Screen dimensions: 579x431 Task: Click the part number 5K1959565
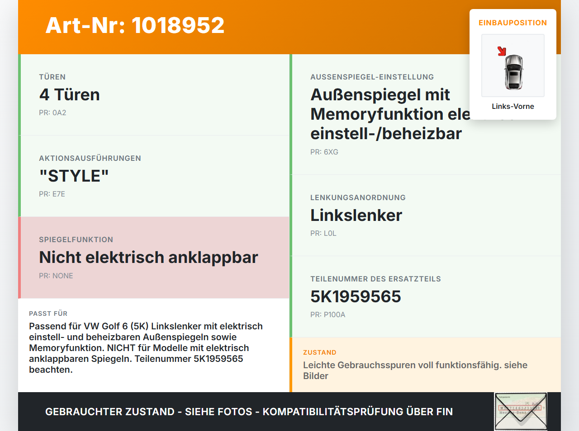pos(356,297)
